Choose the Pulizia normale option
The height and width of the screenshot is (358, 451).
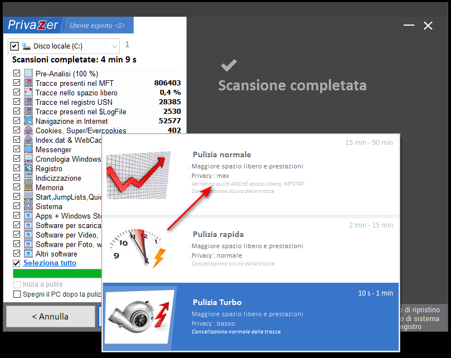point(251,175)
